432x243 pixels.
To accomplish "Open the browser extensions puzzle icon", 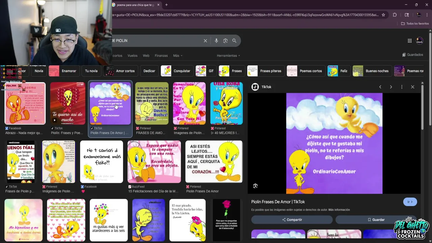I will [x=395, y=15].
